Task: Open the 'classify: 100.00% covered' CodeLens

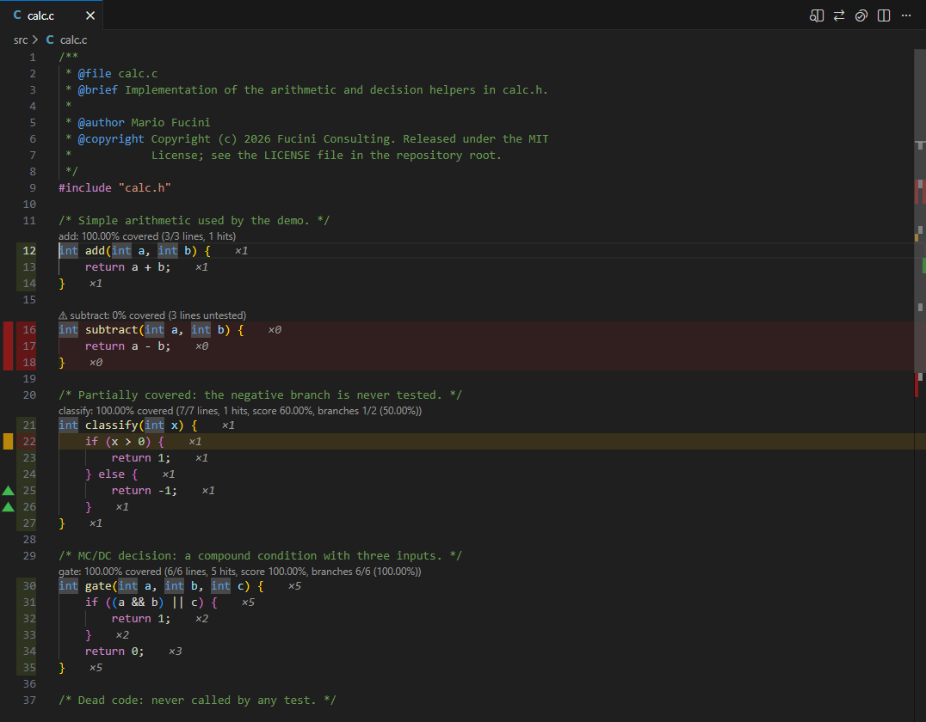Action: pos(240,411)
